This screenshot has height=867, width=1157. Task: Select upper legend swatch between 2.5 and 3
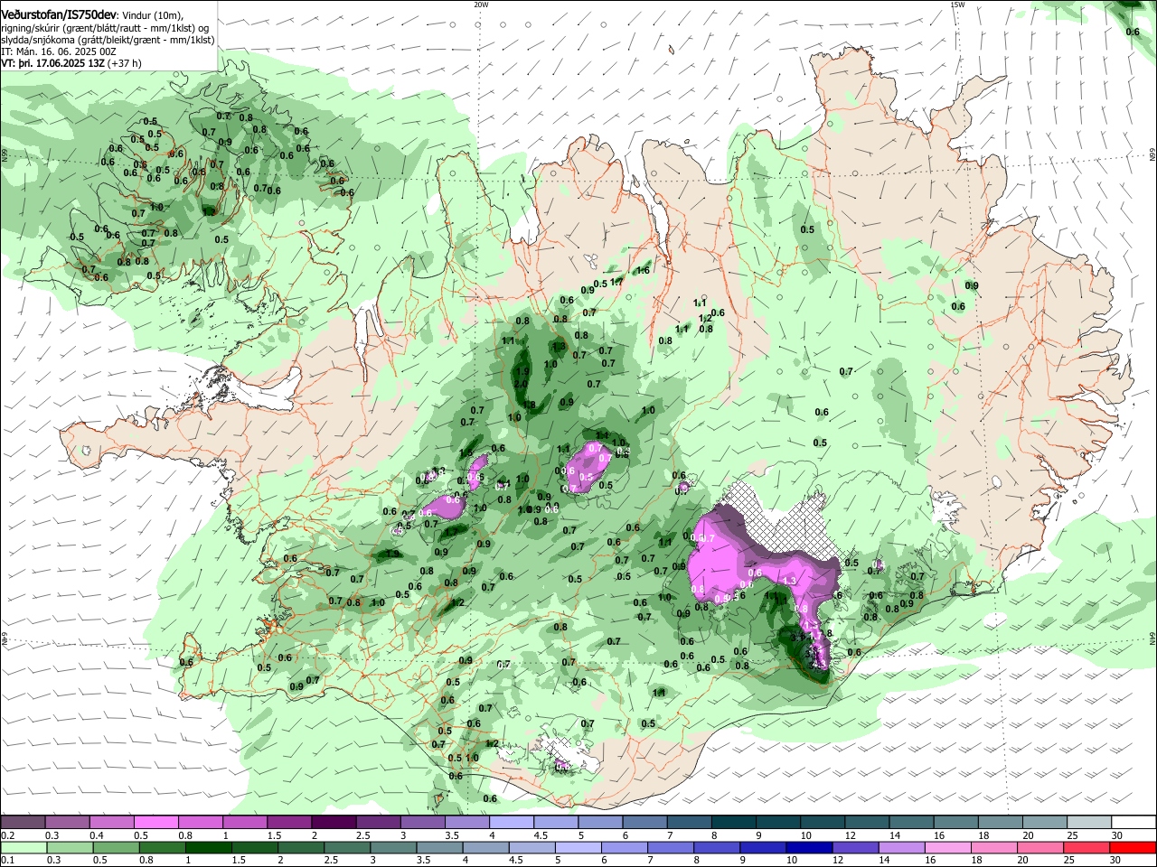click(378, 822)
